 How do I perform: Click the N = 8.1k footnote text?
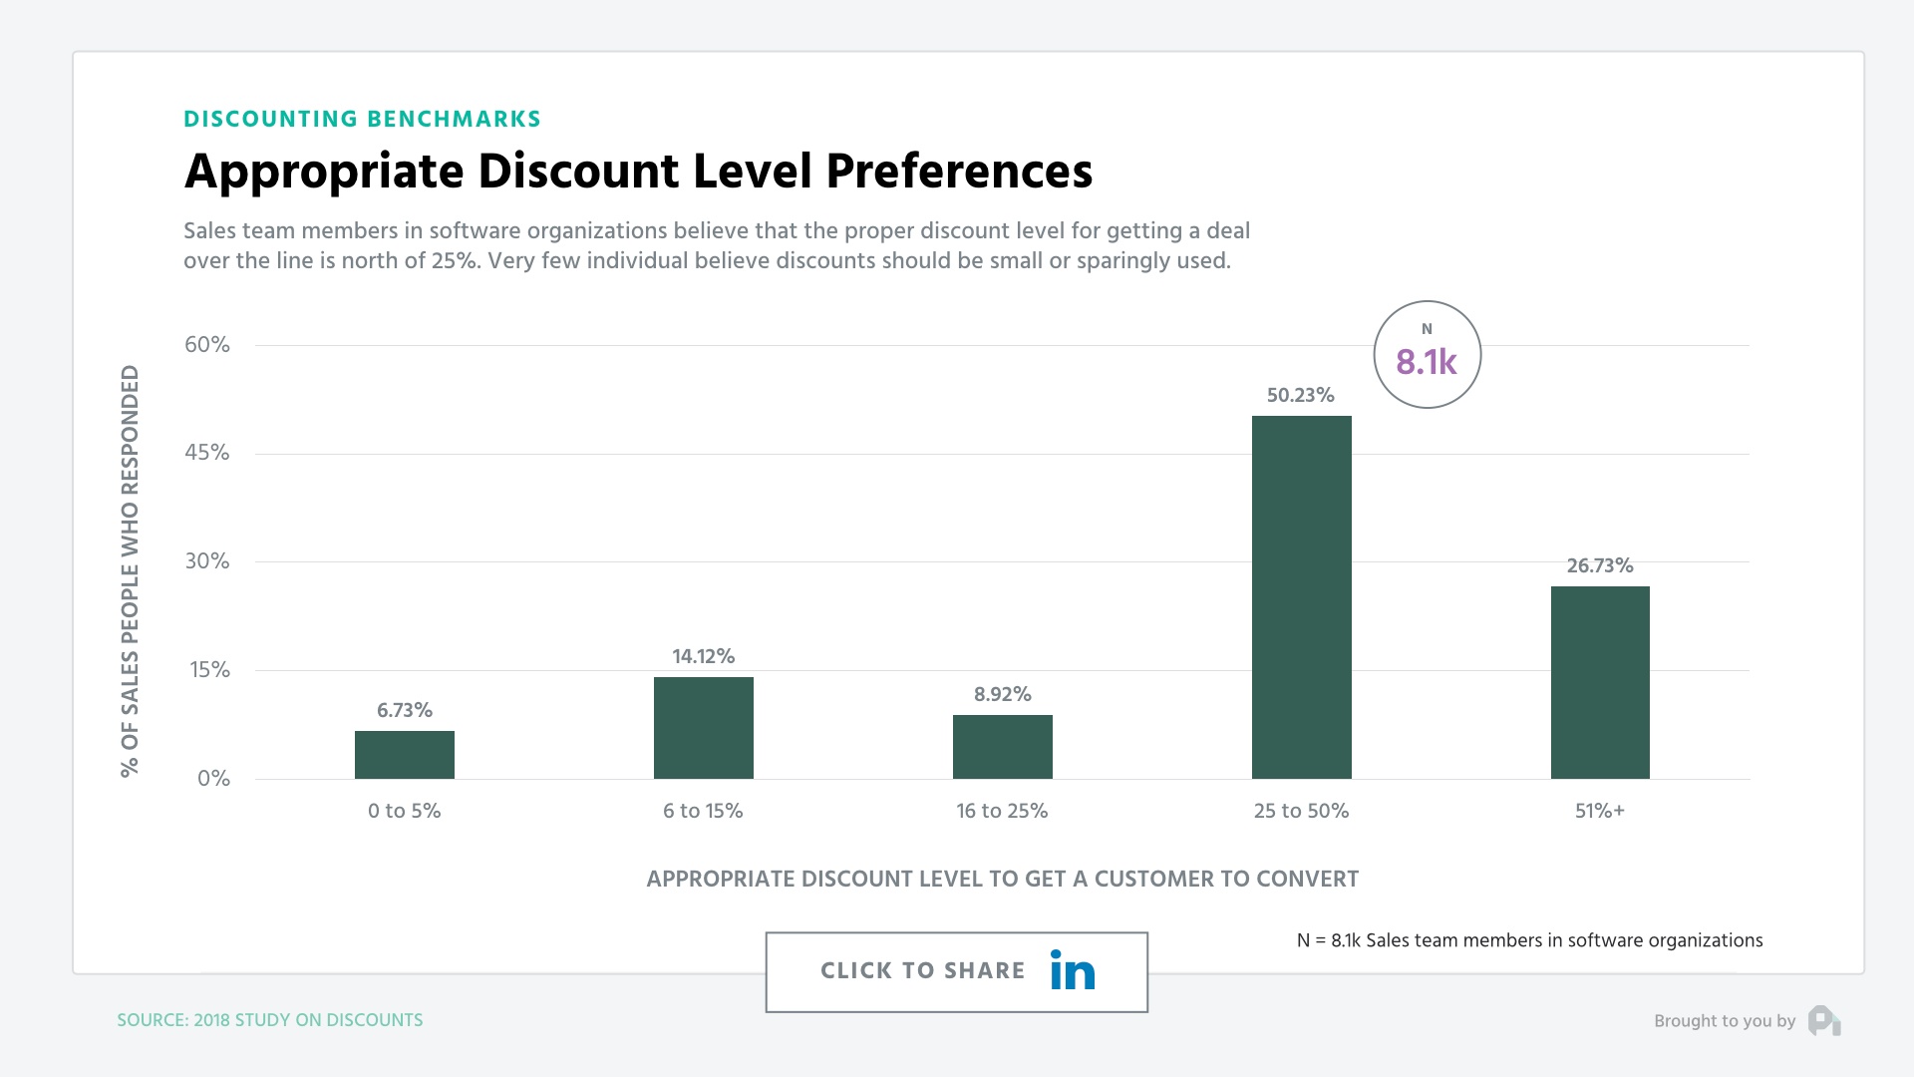1529,940
